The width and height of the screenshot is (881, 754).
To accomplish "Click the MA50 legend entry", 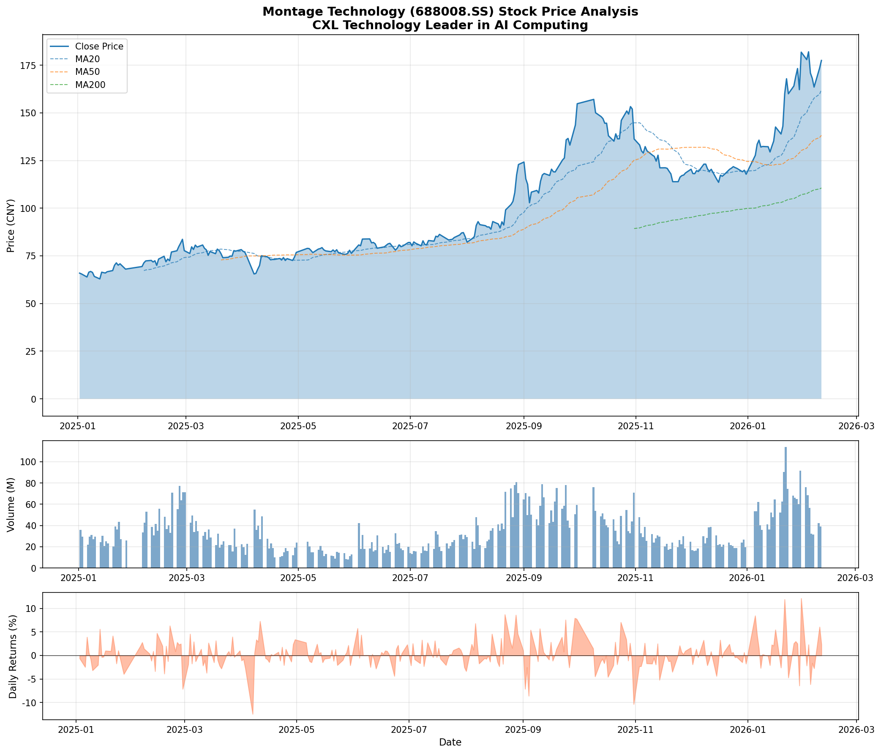I will (87, 72).
